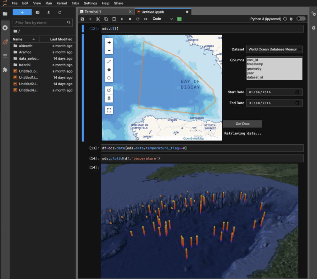Click the Get Data button
Image resolution: width=317 pixels, height=279 pixels.
coord(242,124)
